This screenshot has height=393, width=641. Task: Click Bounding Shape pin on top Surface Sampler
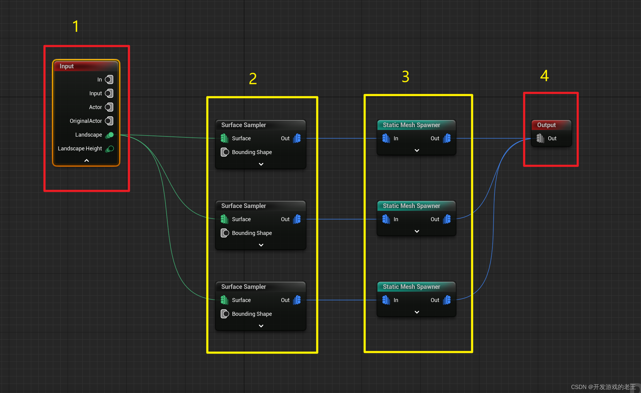[x=225, y=152]
